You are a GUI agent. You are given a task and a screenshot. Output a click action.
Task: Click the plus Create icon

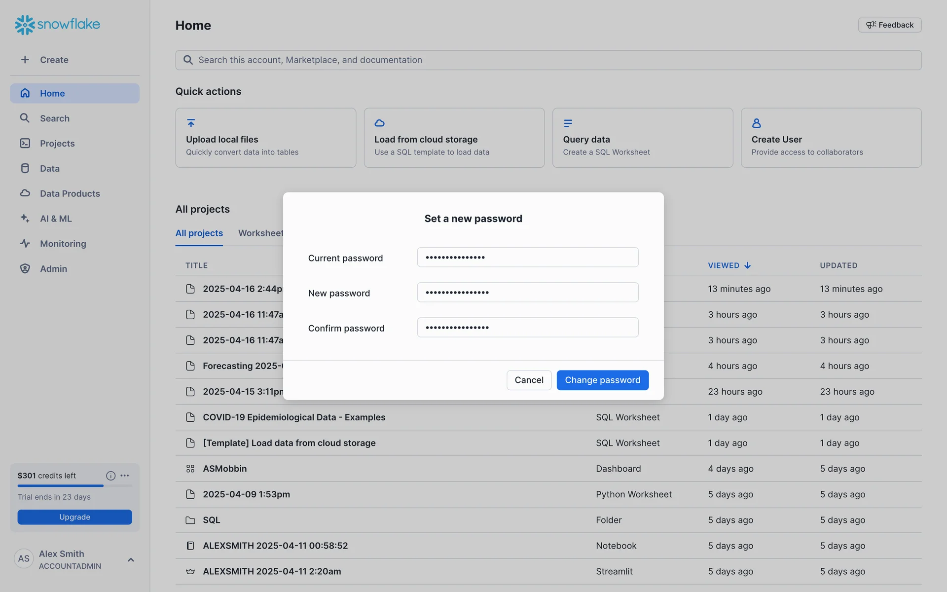coord(25,60)
